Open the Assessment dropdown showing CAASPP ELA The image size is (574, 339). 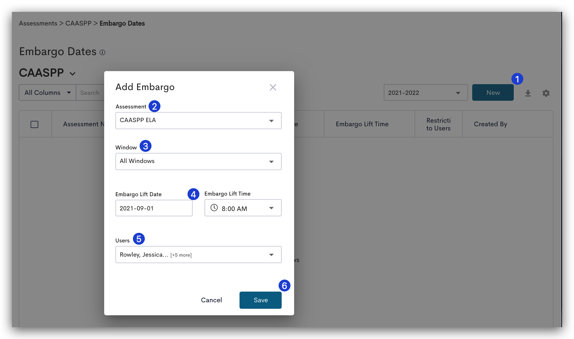pyautogui.click(x=198, y=121)
